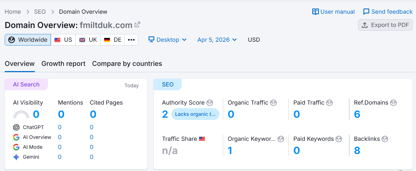Click the upload icon in Export to PDF
The width and height of the screenshot is (416, 171).
point(365,25)
